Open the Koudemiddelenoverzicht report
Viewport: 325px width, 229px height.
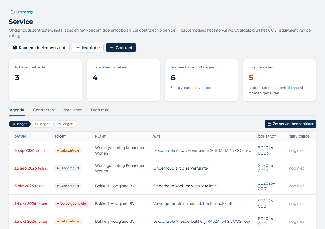click(x=39, y=47)
